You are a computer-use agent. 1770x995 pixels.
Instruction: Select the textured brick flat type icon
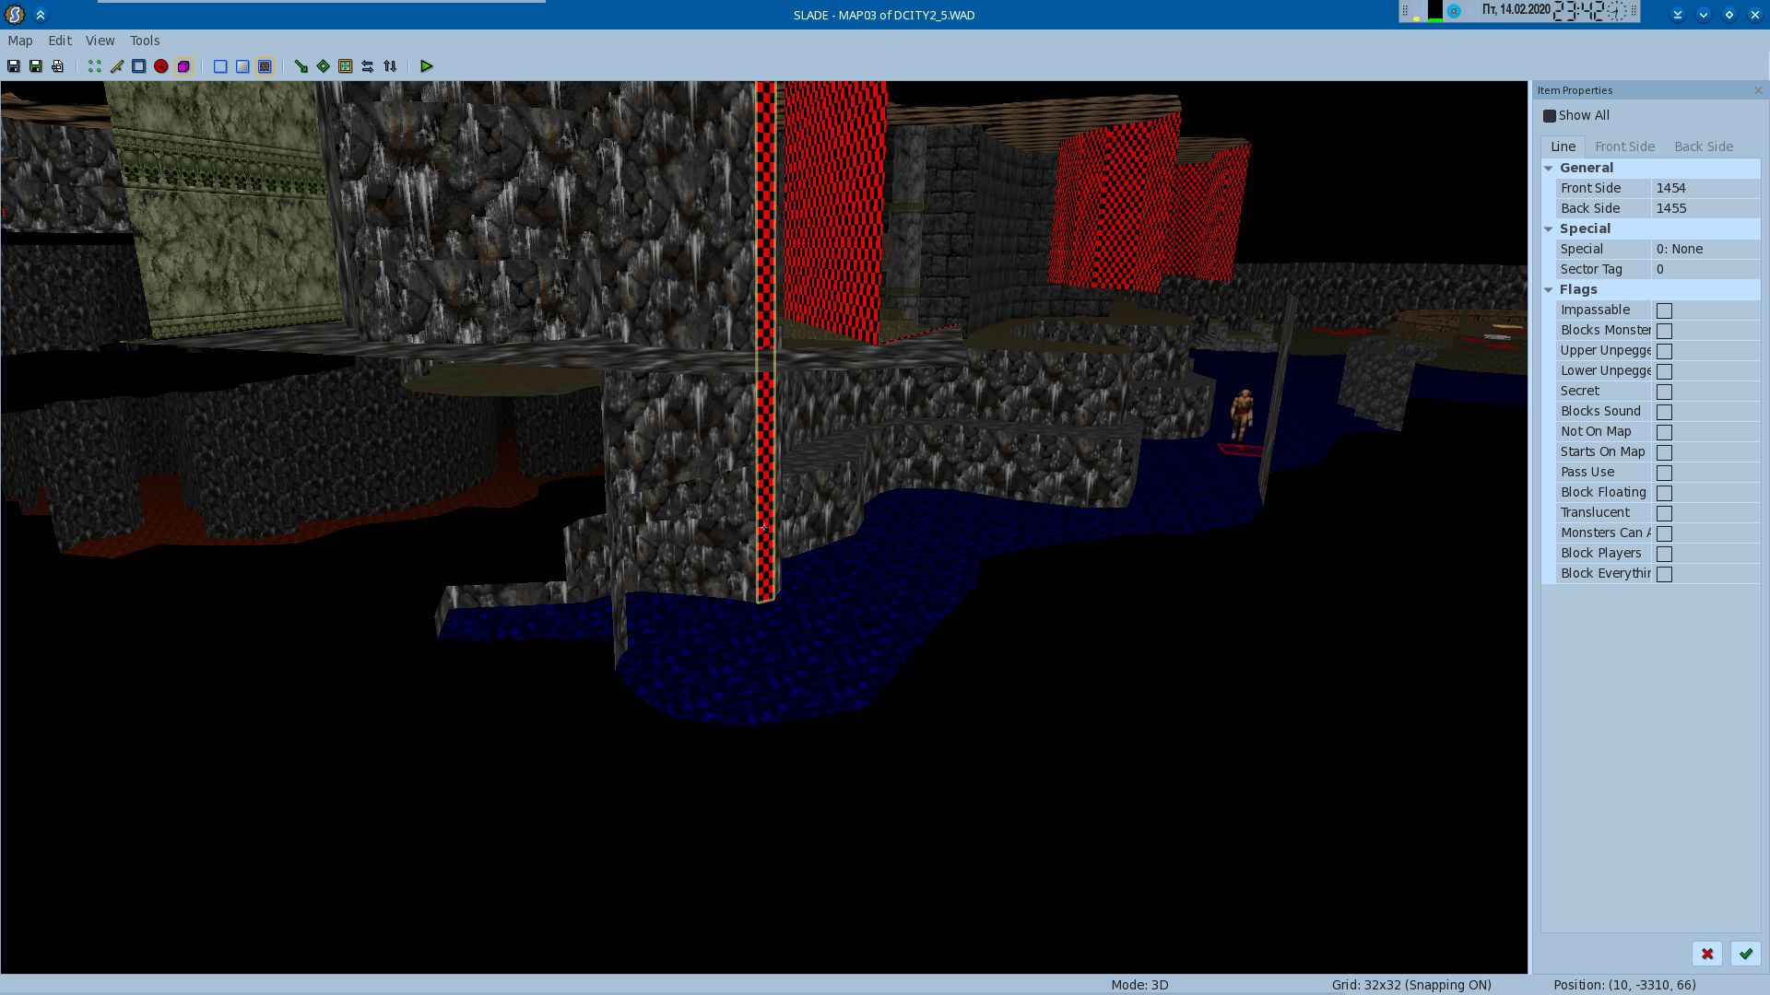(x=265, y=66)
